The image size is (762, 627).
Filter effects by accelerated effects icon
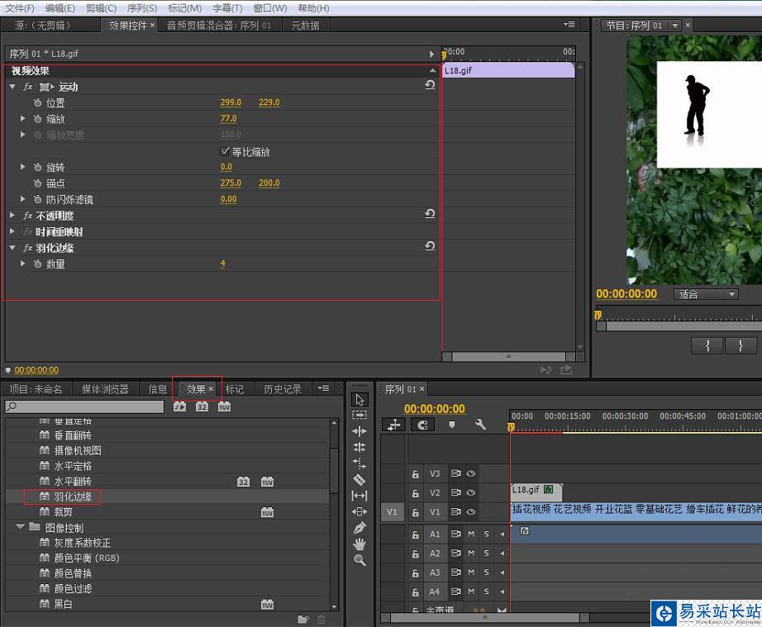click(180, 406)
